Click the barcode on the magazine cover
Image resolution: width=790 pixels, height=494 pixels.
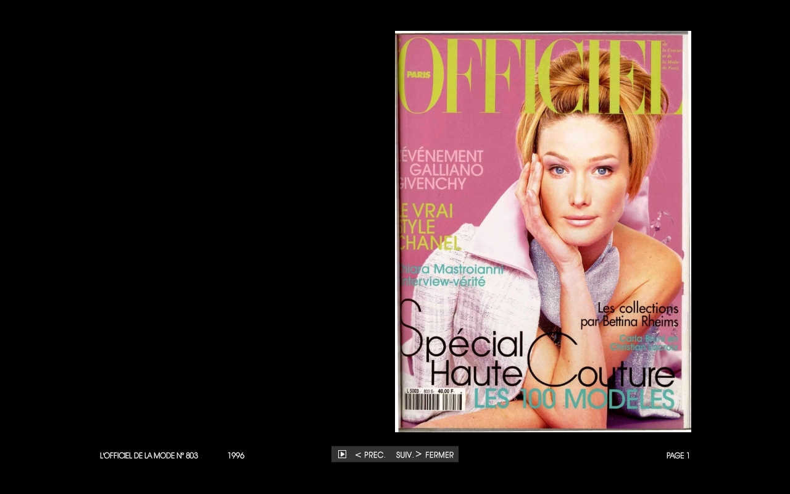click(433, 403)
